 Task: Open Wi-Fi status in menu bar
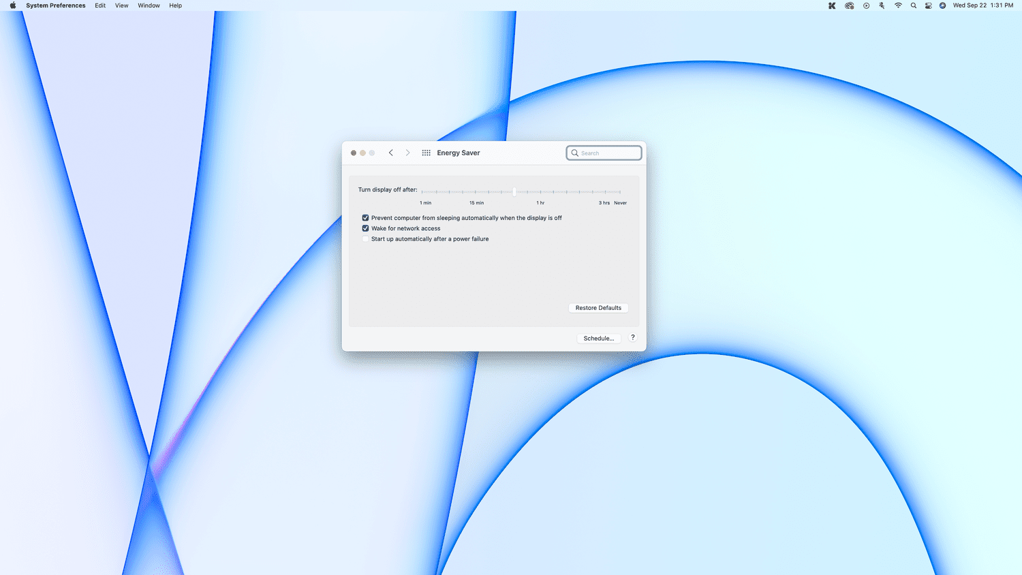tap(898, 5)
